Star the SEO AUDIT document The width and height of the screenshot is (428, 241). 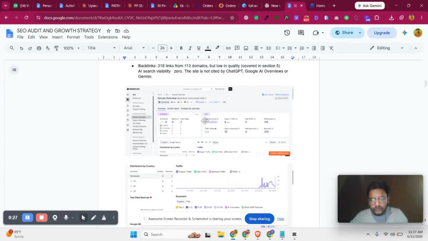coord(108,31)
